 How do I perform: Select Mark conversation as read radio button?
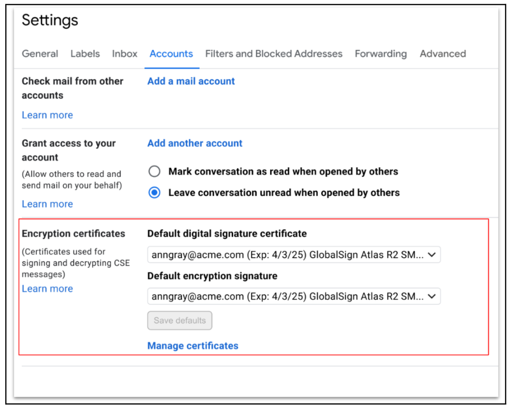pos(154,171)
